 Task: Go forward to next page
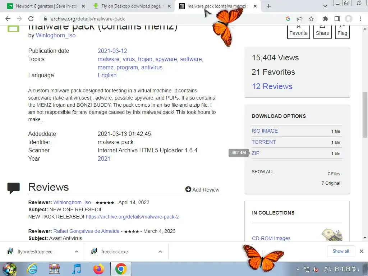(19, 19)
